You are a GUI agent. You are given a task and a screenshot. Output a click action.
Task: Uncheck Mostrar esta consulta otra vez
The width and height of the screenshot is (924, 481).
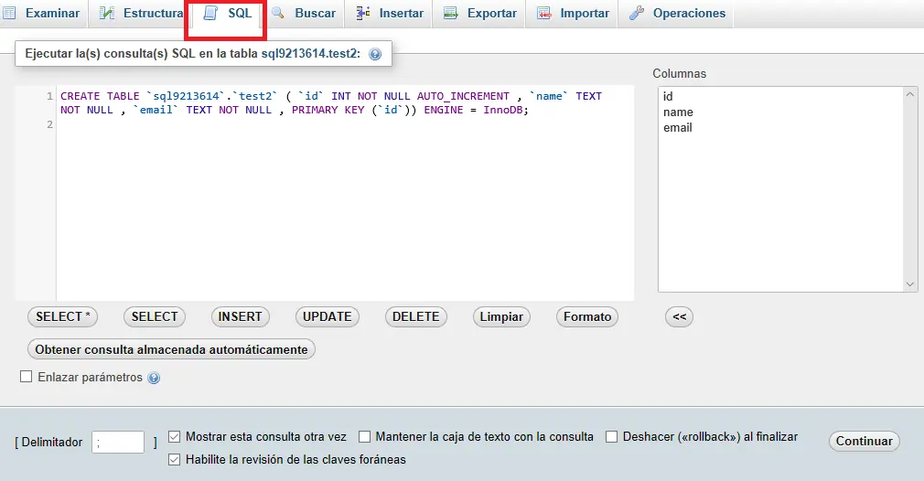174,437
